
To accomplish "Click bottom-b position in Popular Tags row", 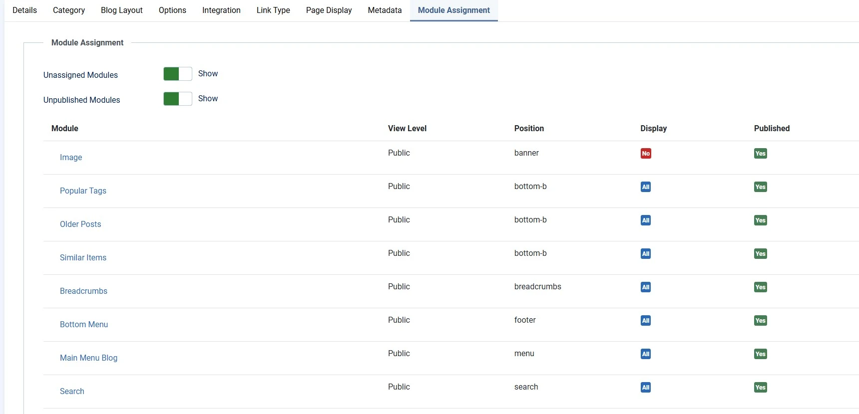I will point(530,187).
